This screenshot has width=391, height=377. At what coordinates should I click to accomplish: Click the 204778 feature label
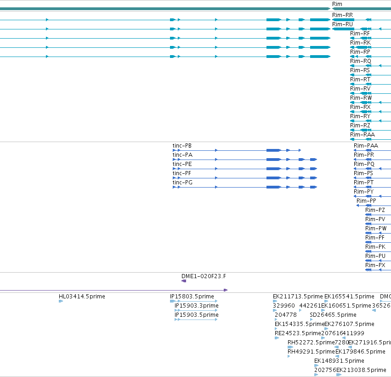[x=286, y=315]
